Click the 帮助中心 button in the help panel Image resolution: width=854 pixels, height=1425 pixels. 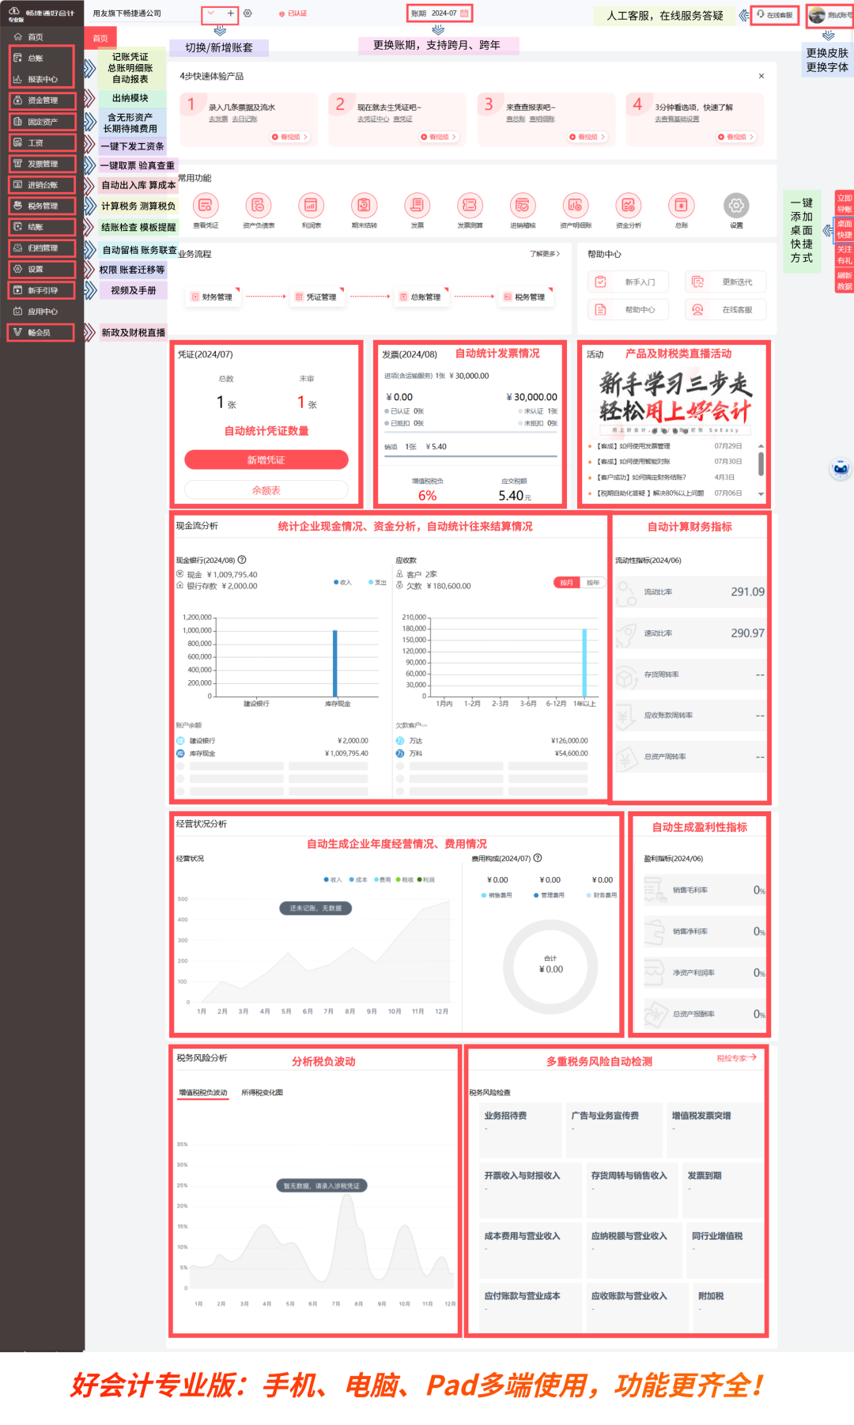click(628, 310)
